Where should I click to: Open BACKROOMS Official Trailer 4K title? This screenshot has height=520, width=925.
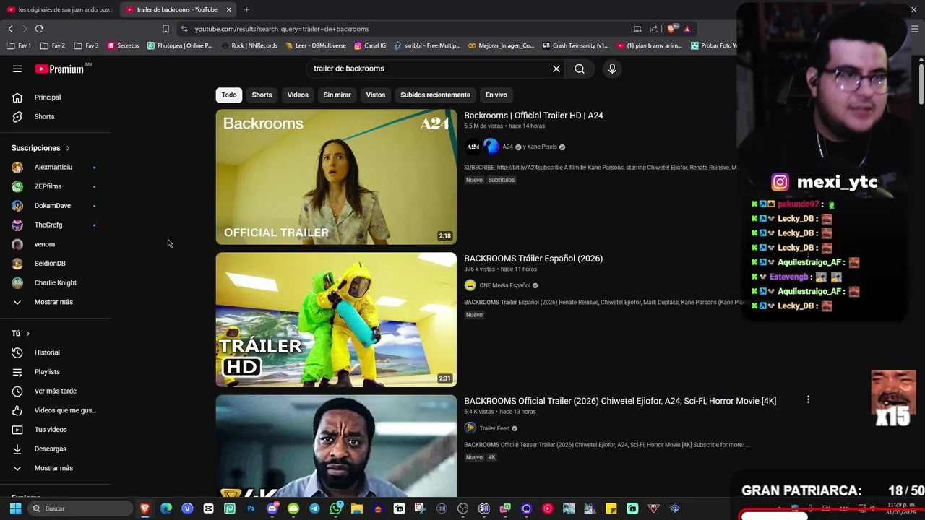point(620,401)
